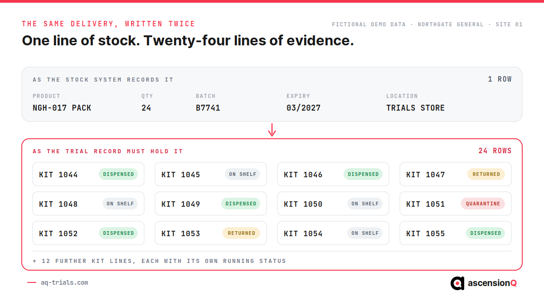The height and width of the screenshot is (306, 544).
Task: Click the Returned status of KIT 1053
Action: 241,233
